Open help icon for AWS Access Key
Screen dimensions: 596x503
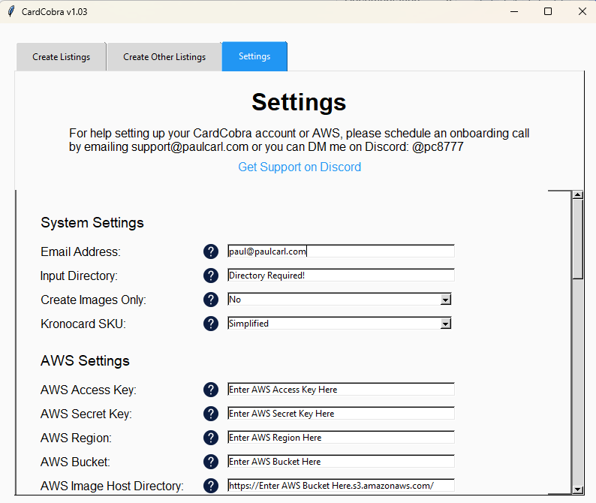point(211,390)
